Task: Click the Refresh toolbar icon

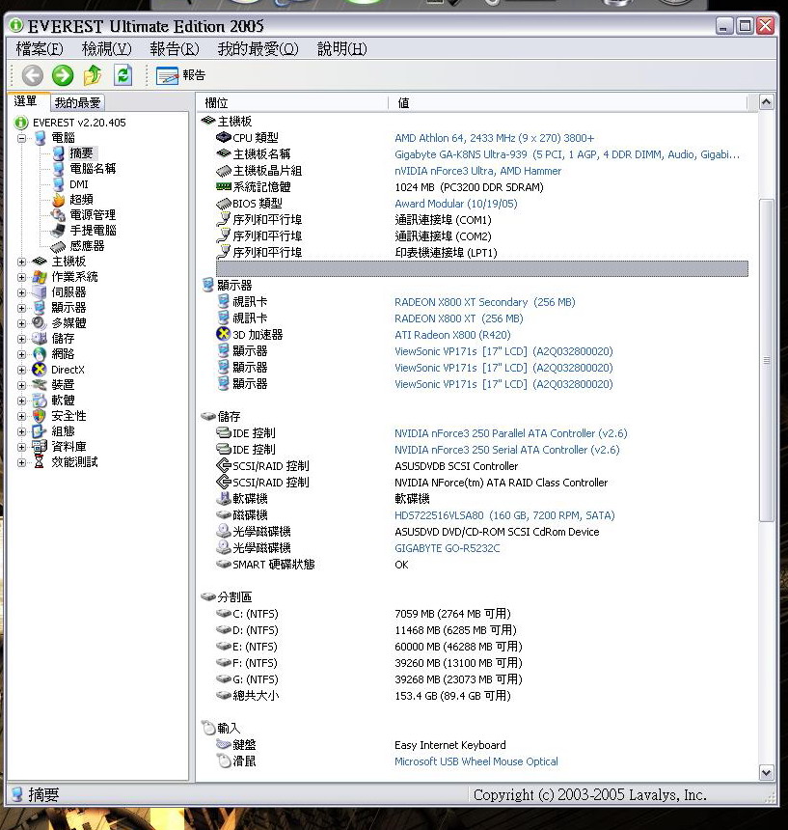Action: [122, 75]
